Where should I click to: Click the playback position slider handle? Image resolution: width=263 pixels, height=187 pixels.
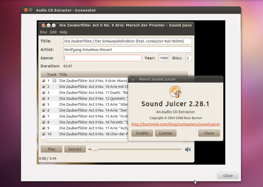95,149
